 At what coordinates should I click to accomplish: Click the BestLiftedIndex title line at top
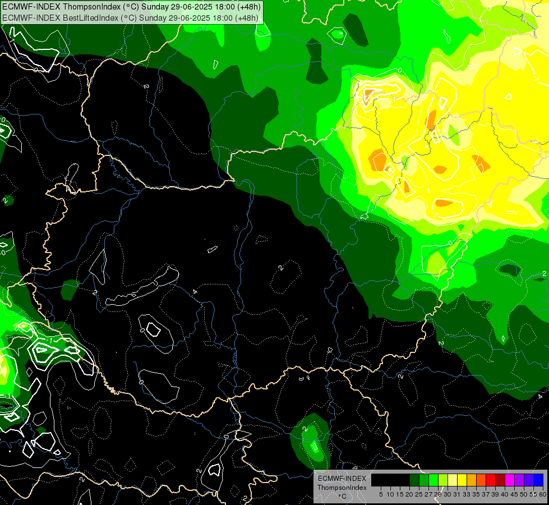tap(130, 18)
